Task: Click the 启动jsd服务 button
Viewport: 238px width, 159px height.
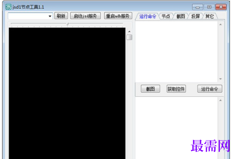Action: 85,16
